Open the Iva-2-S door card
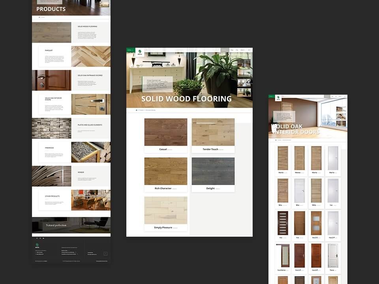 (316, 225)
